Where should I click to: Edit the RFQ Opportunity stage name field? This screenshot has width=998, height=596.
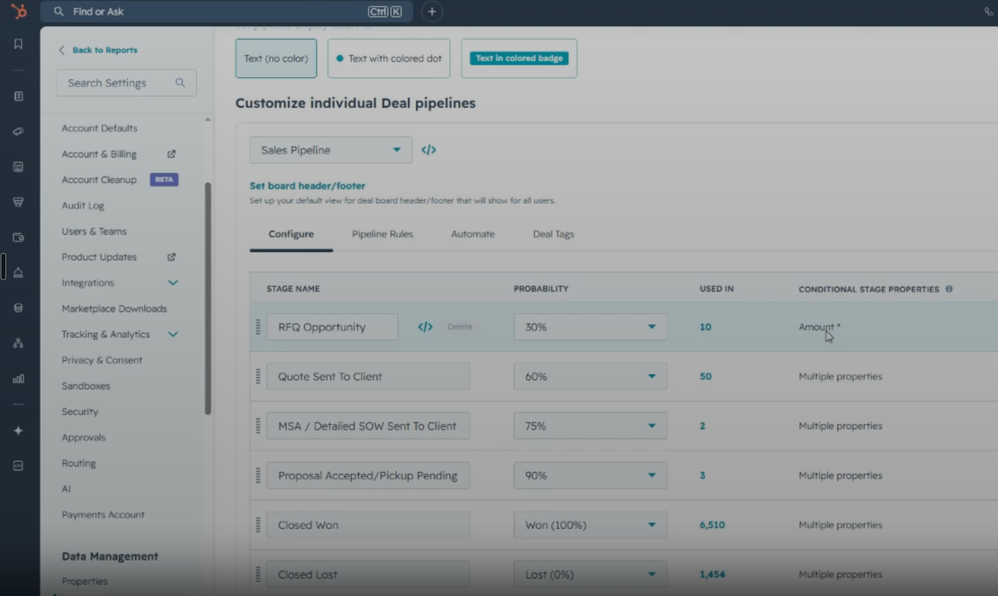pos(332,327)
